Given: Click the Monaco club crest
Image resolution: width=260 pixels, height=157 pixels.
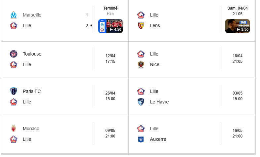Looking at the screenshot, I should tap(13, 129).
